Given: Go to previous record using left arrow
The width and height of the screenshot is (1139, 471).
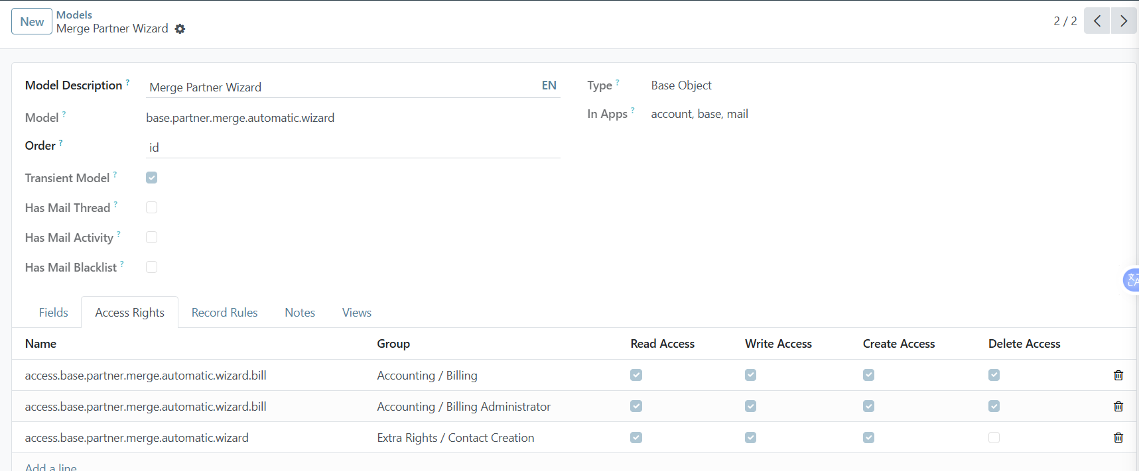Looking at the screenshot, I should pos(1097,21).
